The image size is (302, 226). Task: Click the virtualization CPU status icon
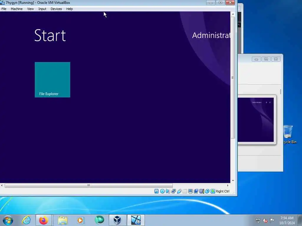coord(202,191)
